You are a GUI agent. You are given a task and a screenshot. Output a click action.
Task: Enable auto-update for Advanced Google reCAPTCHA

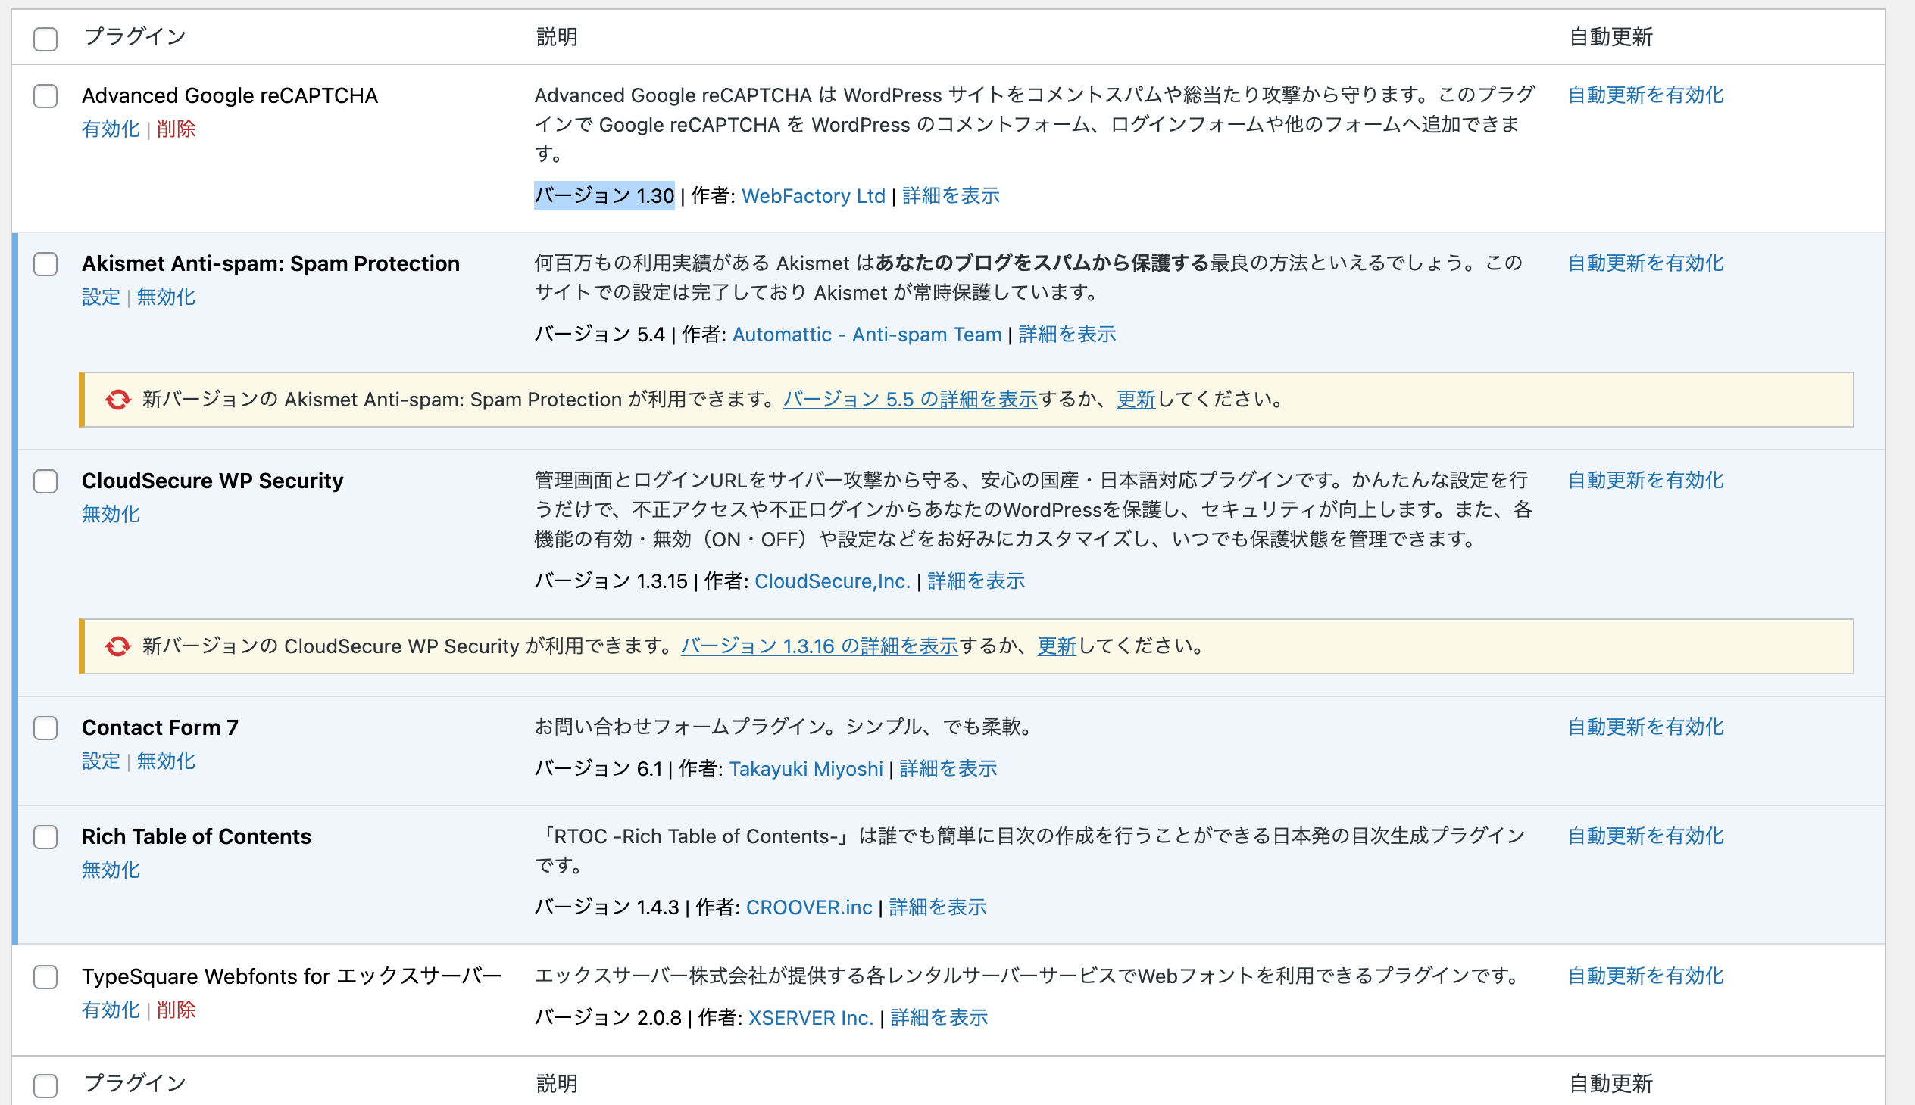[1646, 95]
